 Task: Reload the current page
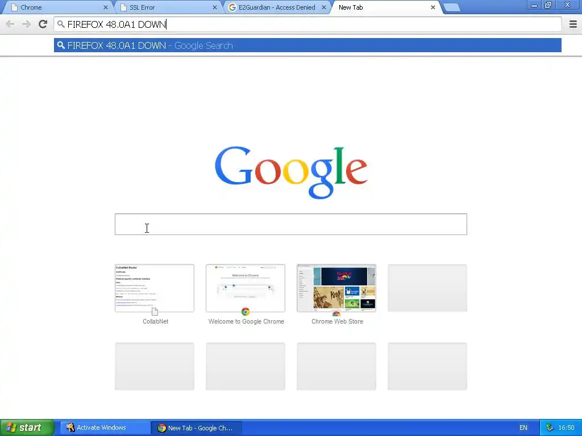pyautogui.click(x=43, y=24)
